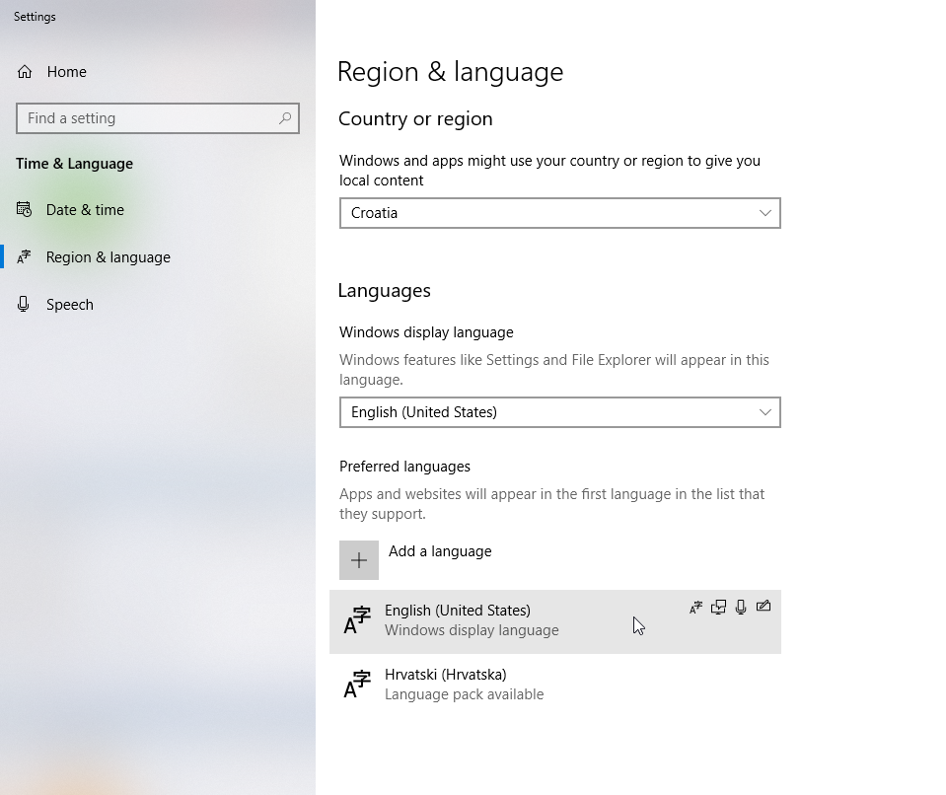
Task: Click the speech recognition microphone icon for English
Action: pyautogui.click(x=741, y=608)
